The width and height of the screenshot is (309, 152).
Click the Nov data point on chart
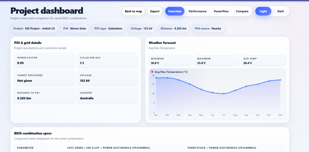point(269,81)
